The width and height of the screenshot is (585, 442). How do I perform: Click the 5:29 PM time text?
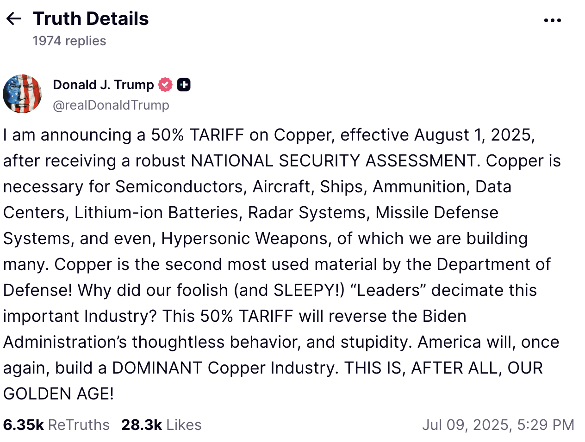coord(546,424)
